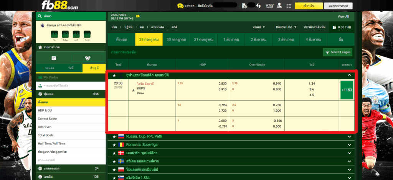Select Odd/Even in sidebar
393x180 pixels.
(x=71, y=127)
